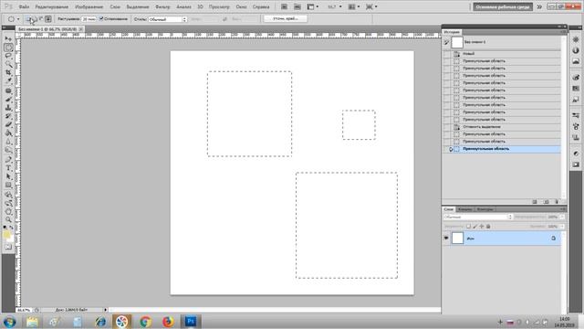This screenshot has width=584, height=329.
Task: Create a new snapshot in History panel
Action: [546, 202]
